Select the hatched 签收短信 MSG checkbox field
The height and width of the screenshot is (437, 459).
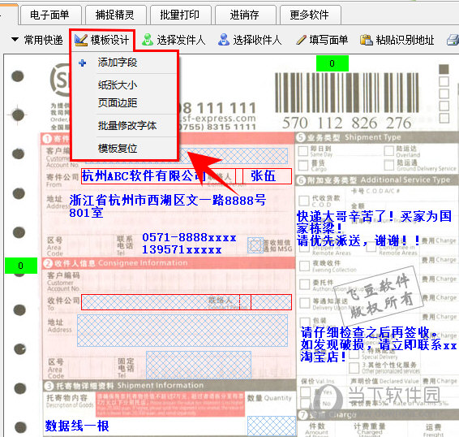click(x=255, y=245)
